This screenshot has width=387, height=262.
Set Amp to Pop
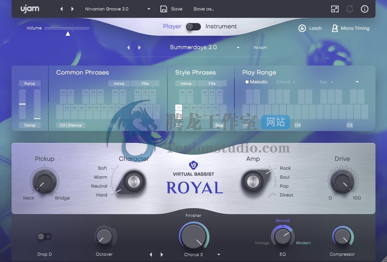pyautogui.click(x=284, y=186)
